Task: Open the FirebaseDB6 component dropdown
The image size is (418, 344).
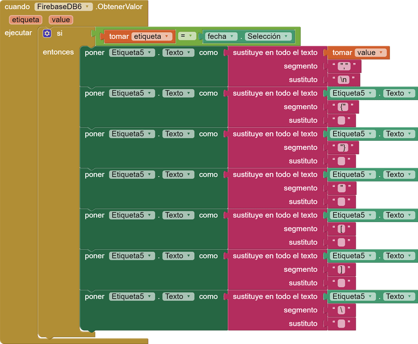Action: point(87,7)
